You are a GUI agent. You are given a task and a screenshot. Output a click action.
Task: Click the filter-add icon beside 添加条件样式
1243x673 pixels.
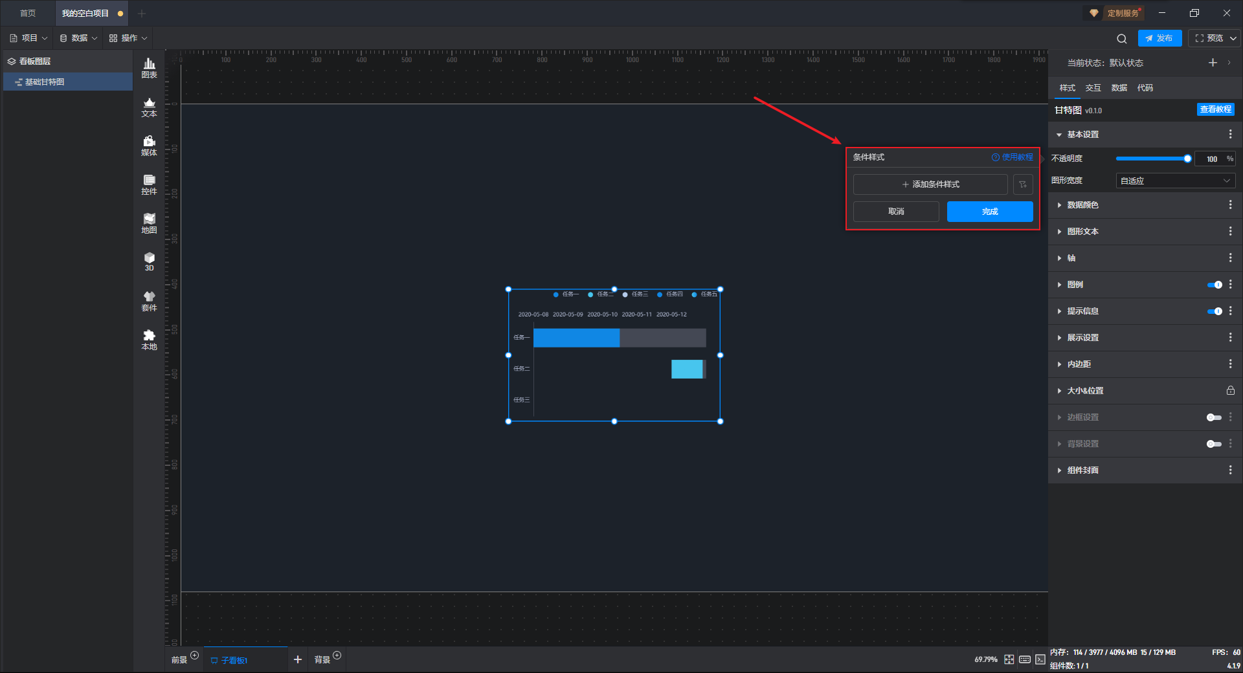point(1023,184)
